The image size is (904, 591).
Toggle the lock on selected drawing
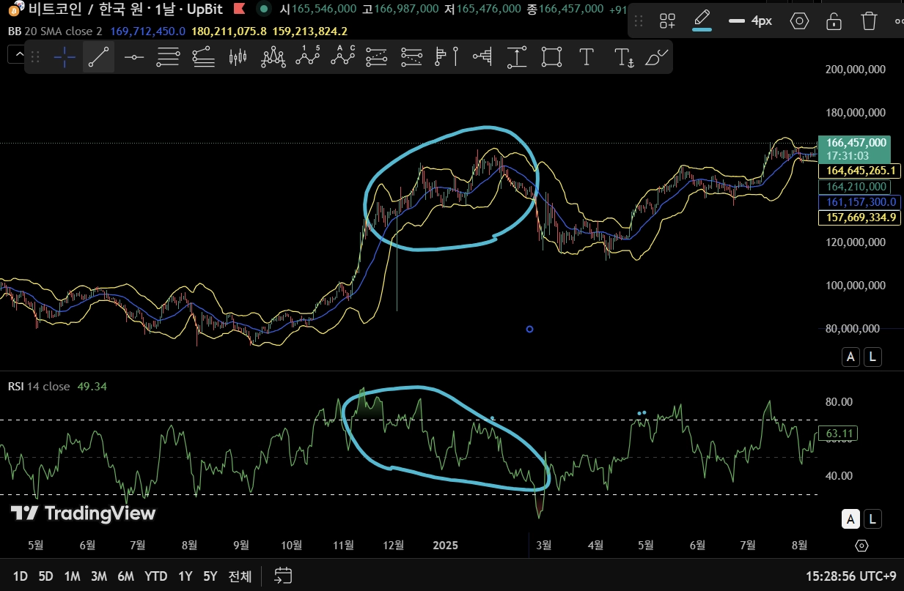(x=834, y=21)
